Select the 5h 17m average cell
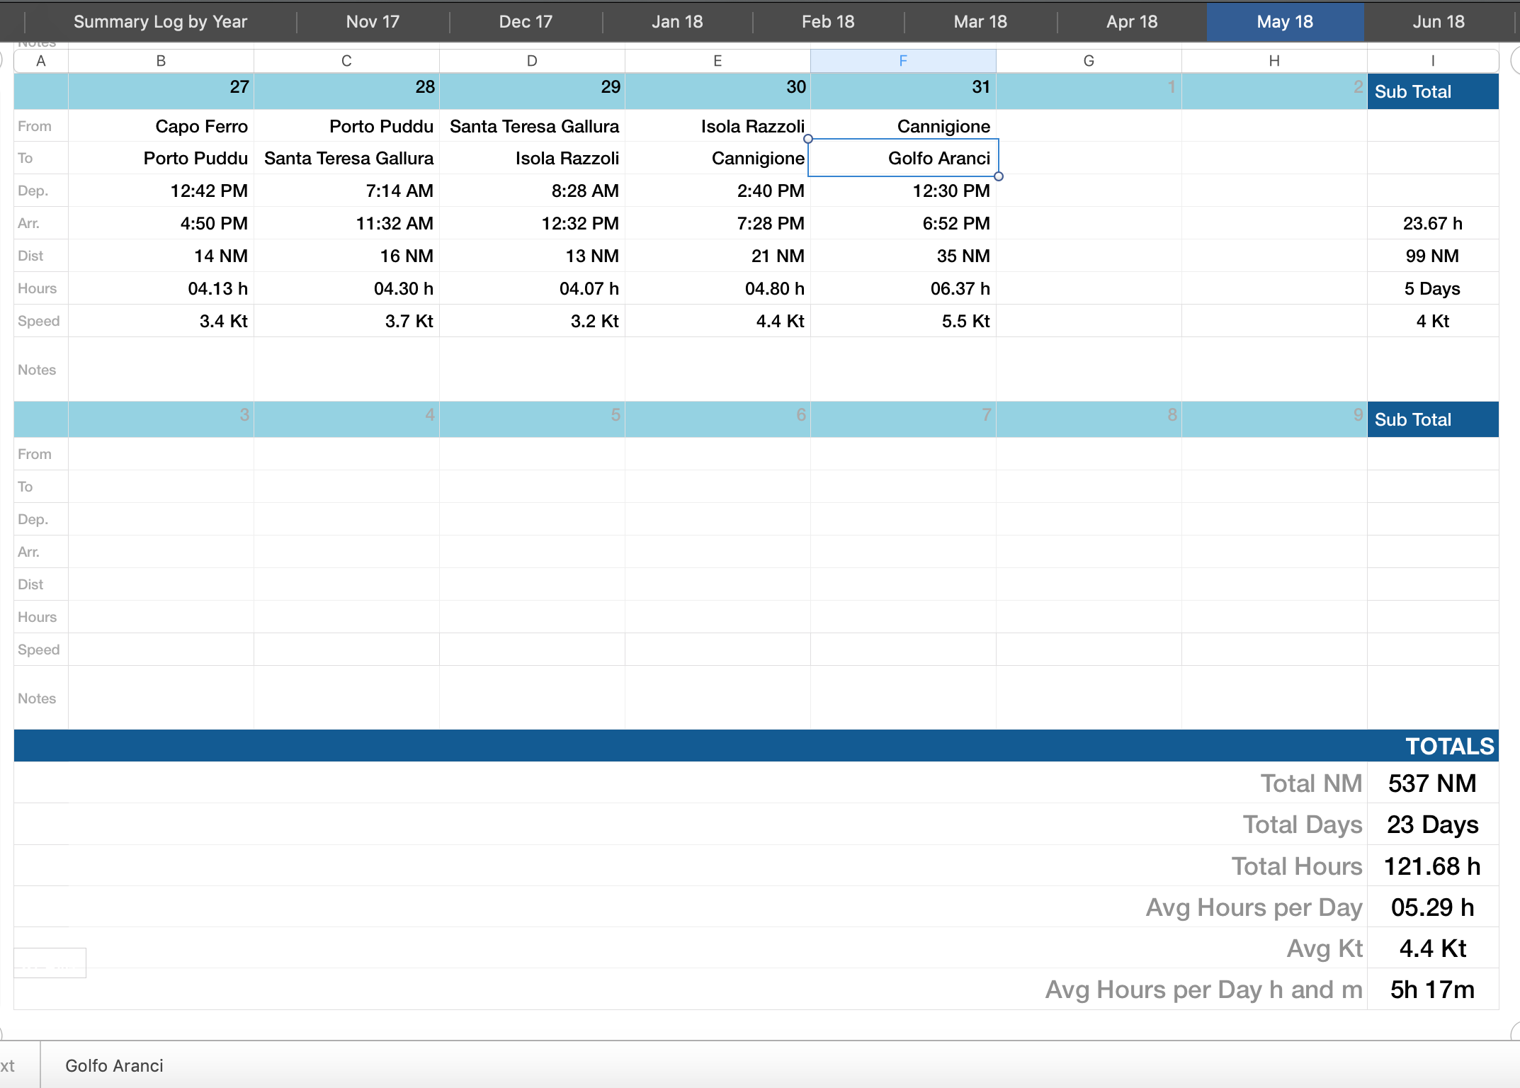Image resolution: width=1520 pixels, height=1088 pixels. (1431, 990)
